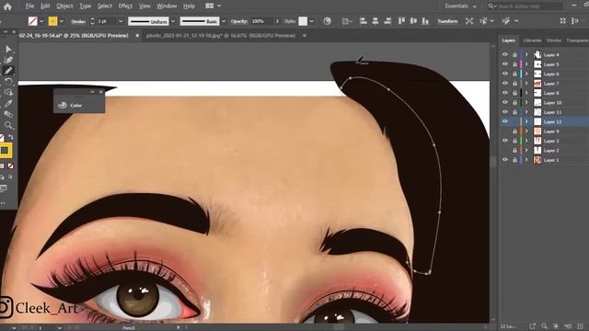589x331 pixels.
Task: Click horizontal align right icon
Action: pyautogui.click(x=387, y=21)
